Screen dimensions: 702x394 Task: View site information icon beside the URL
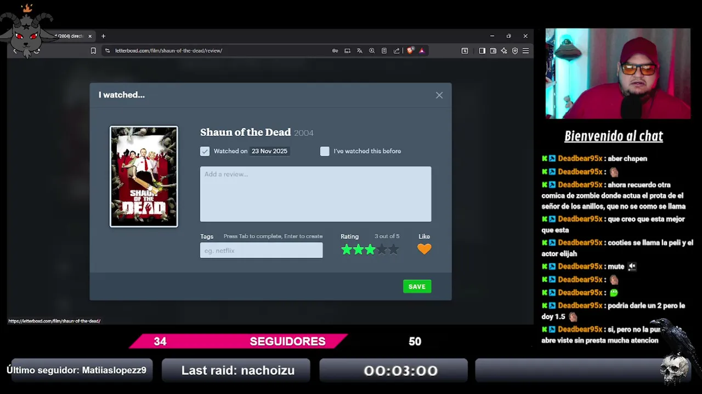pyautogui.click(x=107, y=51)
